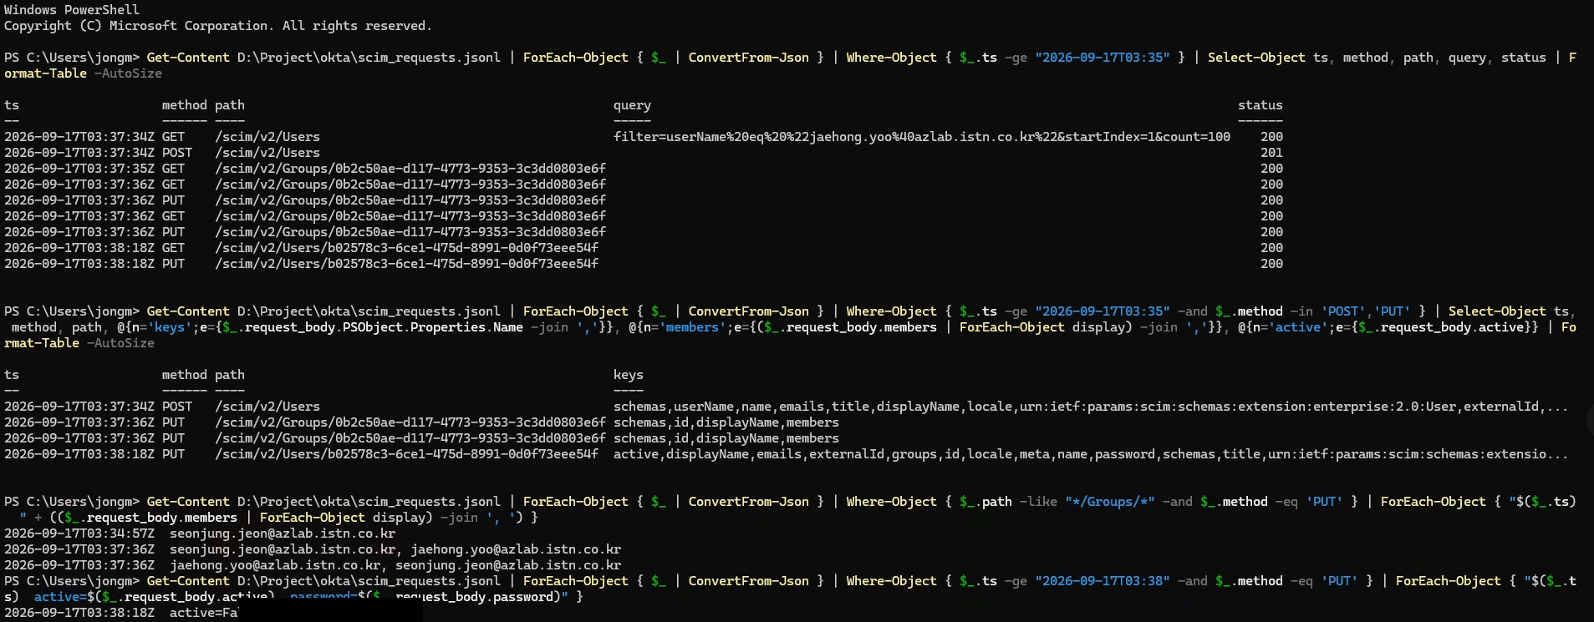Click the /scim/v2/Users/b02578c3 path in the GET row
Screen dimensions: 1594x622
tap(406, 248)
